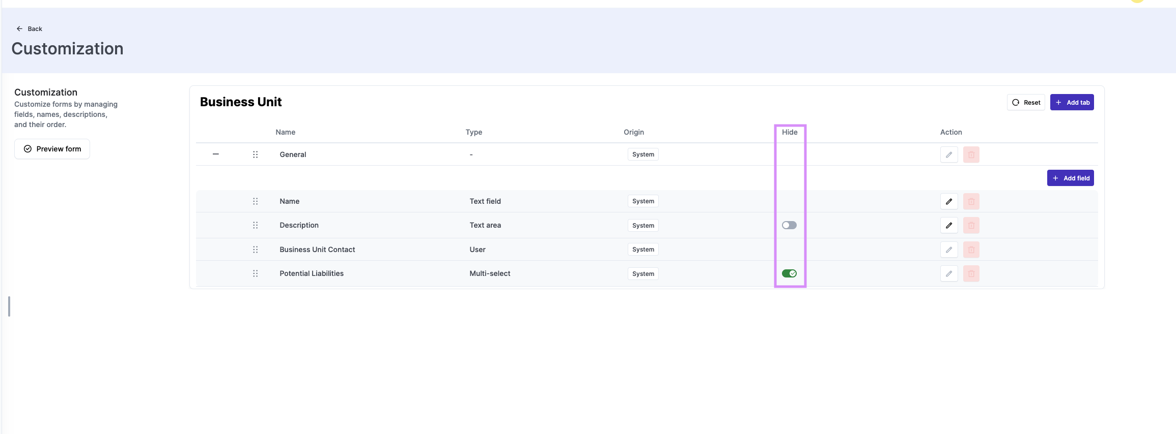The width and height of the screenshot is (1176, 434).
Task: Click edit pencil for General tab row
Action: click(x=949, y=154)
